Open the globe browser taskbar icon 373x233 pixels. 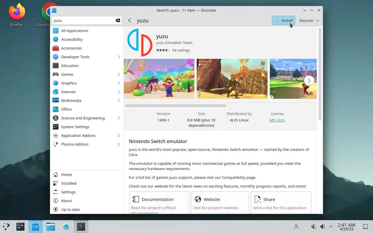click(66, 227)
